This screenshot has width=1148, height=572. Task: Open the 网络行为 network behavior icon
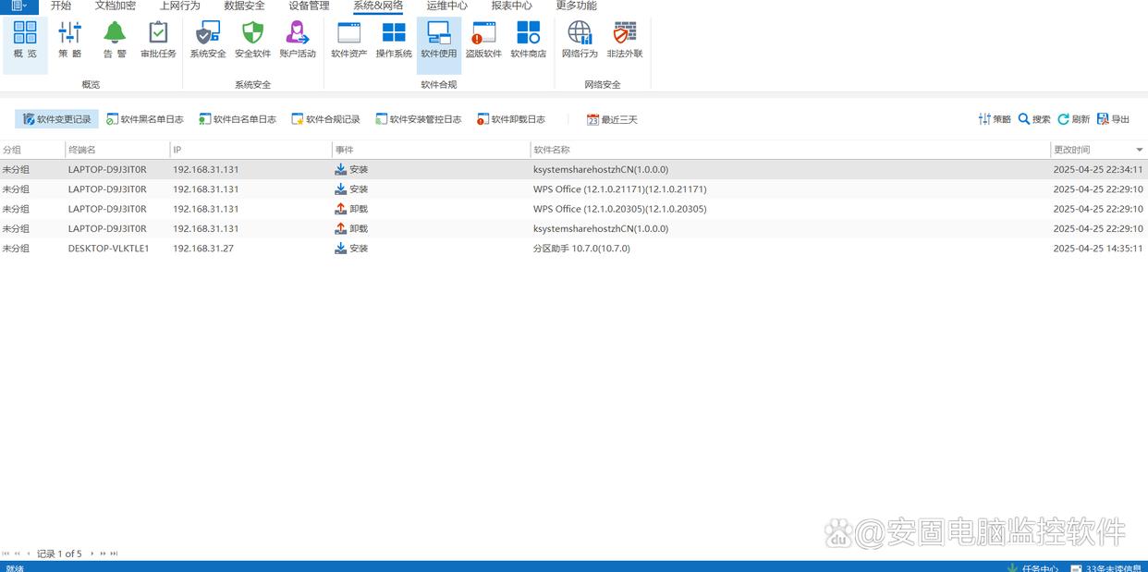pos(580,40)
